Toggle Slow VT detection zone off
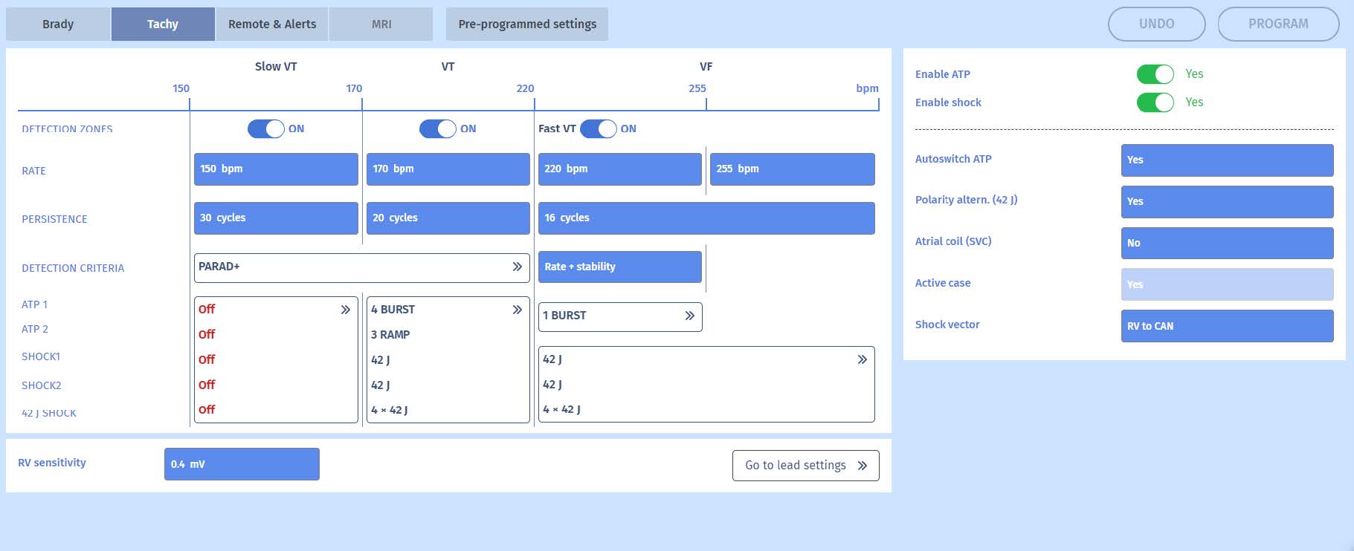Screen dimensions: 1354x551 pyautogui.click(x=266, y=128)
